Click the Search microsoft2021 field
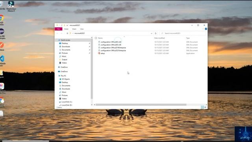The height and width of the screenshot is (142, 252). (183, 33)
